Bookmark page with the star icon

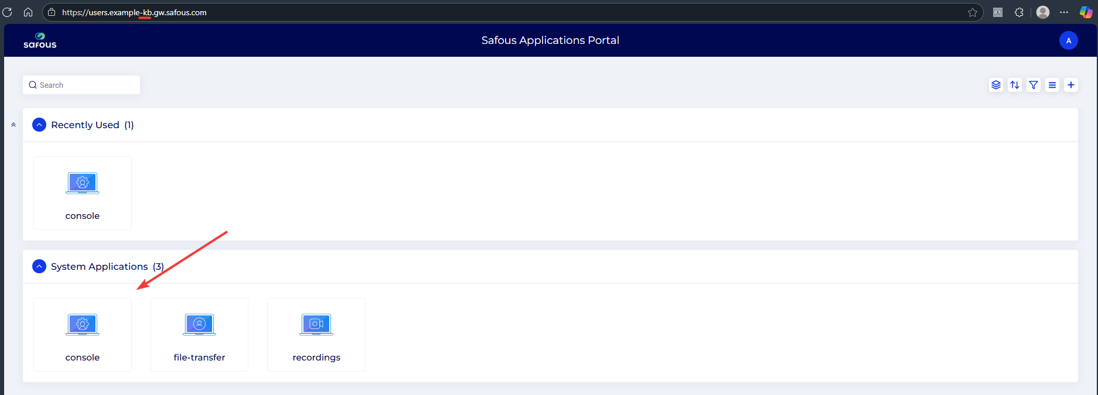tap(973, 12)
